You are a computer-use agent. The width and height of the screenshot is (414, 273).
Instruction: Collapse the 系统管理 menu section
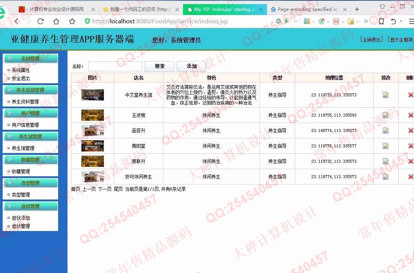coord(31,58)
